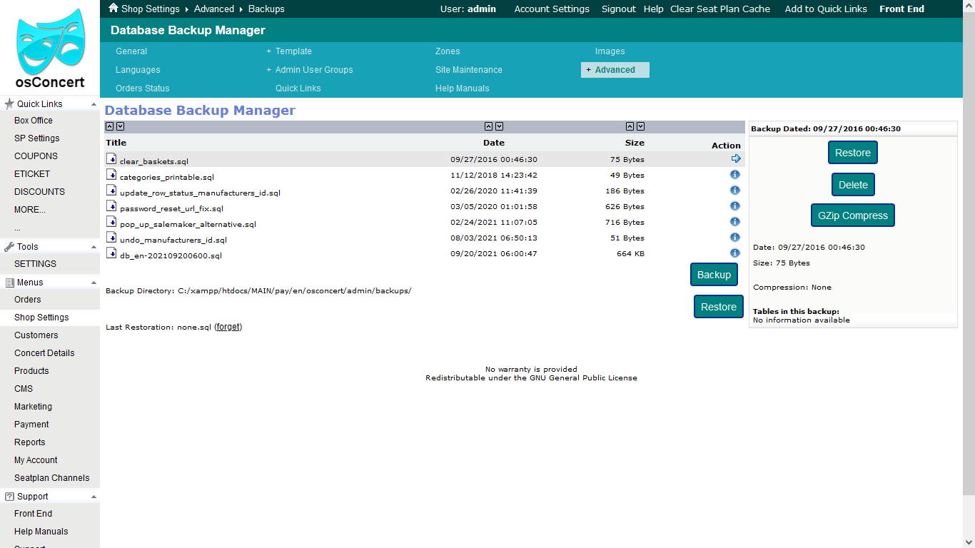Screen dimensions: 975x548
Task: Click the home icon in breadcrumb bar
Action: pos(113,9)
